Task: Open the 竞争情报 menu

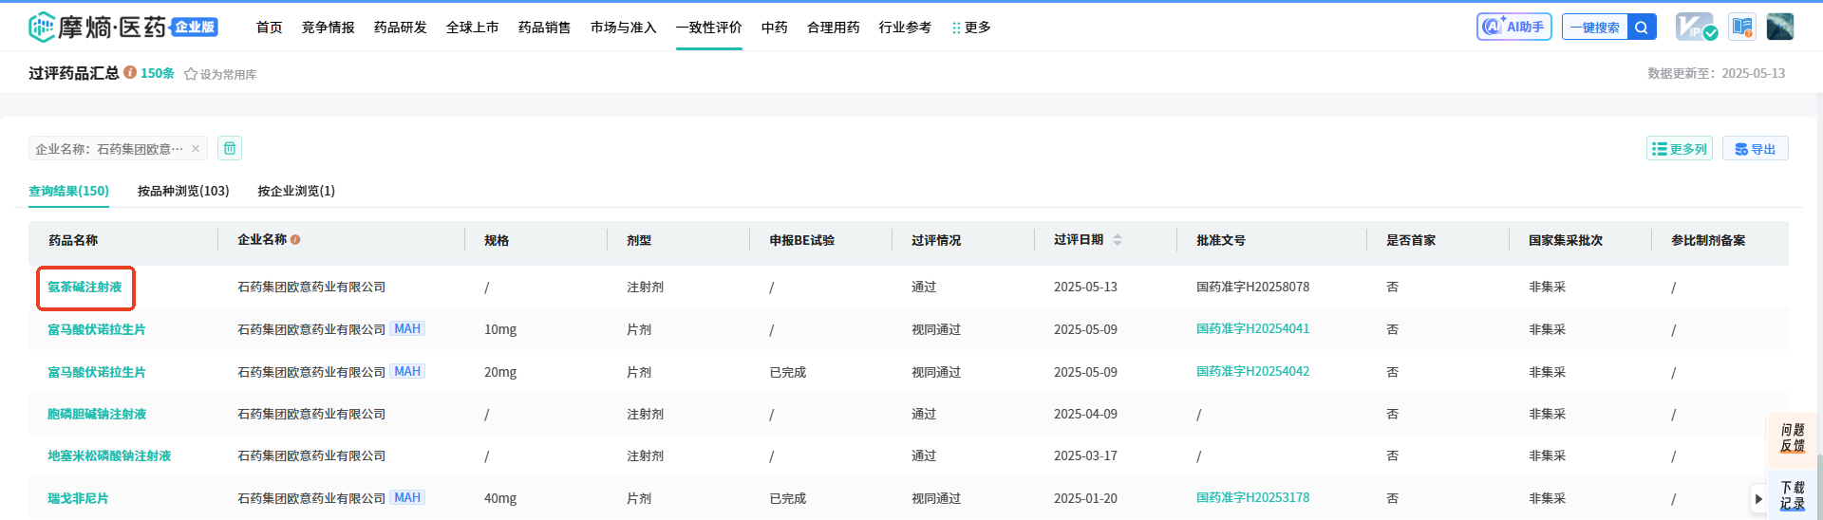Action: [329, 28]
